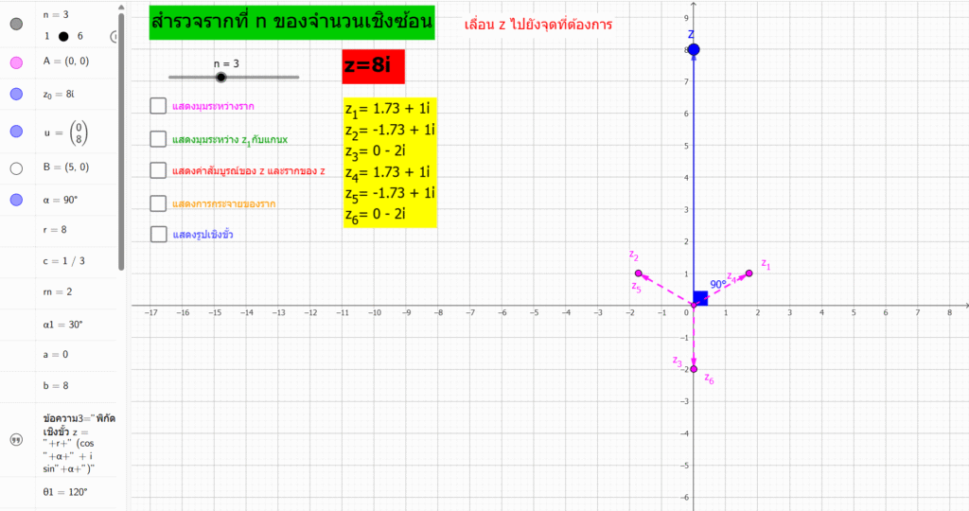The image size is (969, 511).
Task: Select the blue point z at 8i
Action: point(694,49)
